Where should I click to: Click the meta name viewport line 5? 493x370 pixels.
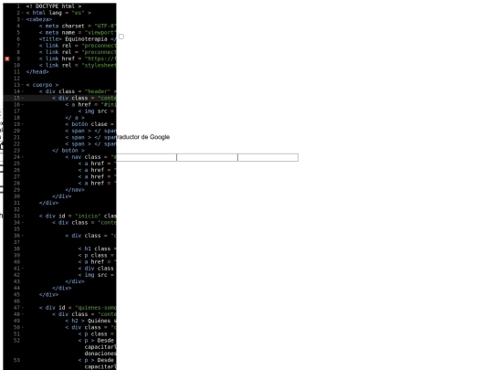tap(78, 33)
